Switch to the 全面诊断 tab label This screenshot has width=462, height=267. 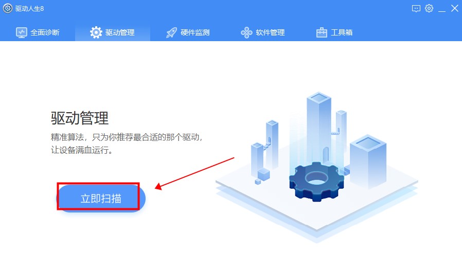point(45,32)
